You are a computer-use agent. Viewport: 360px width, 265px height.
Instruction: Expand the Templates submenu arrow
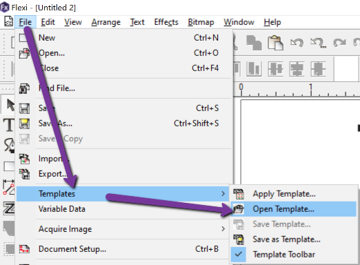pos(223,194)
